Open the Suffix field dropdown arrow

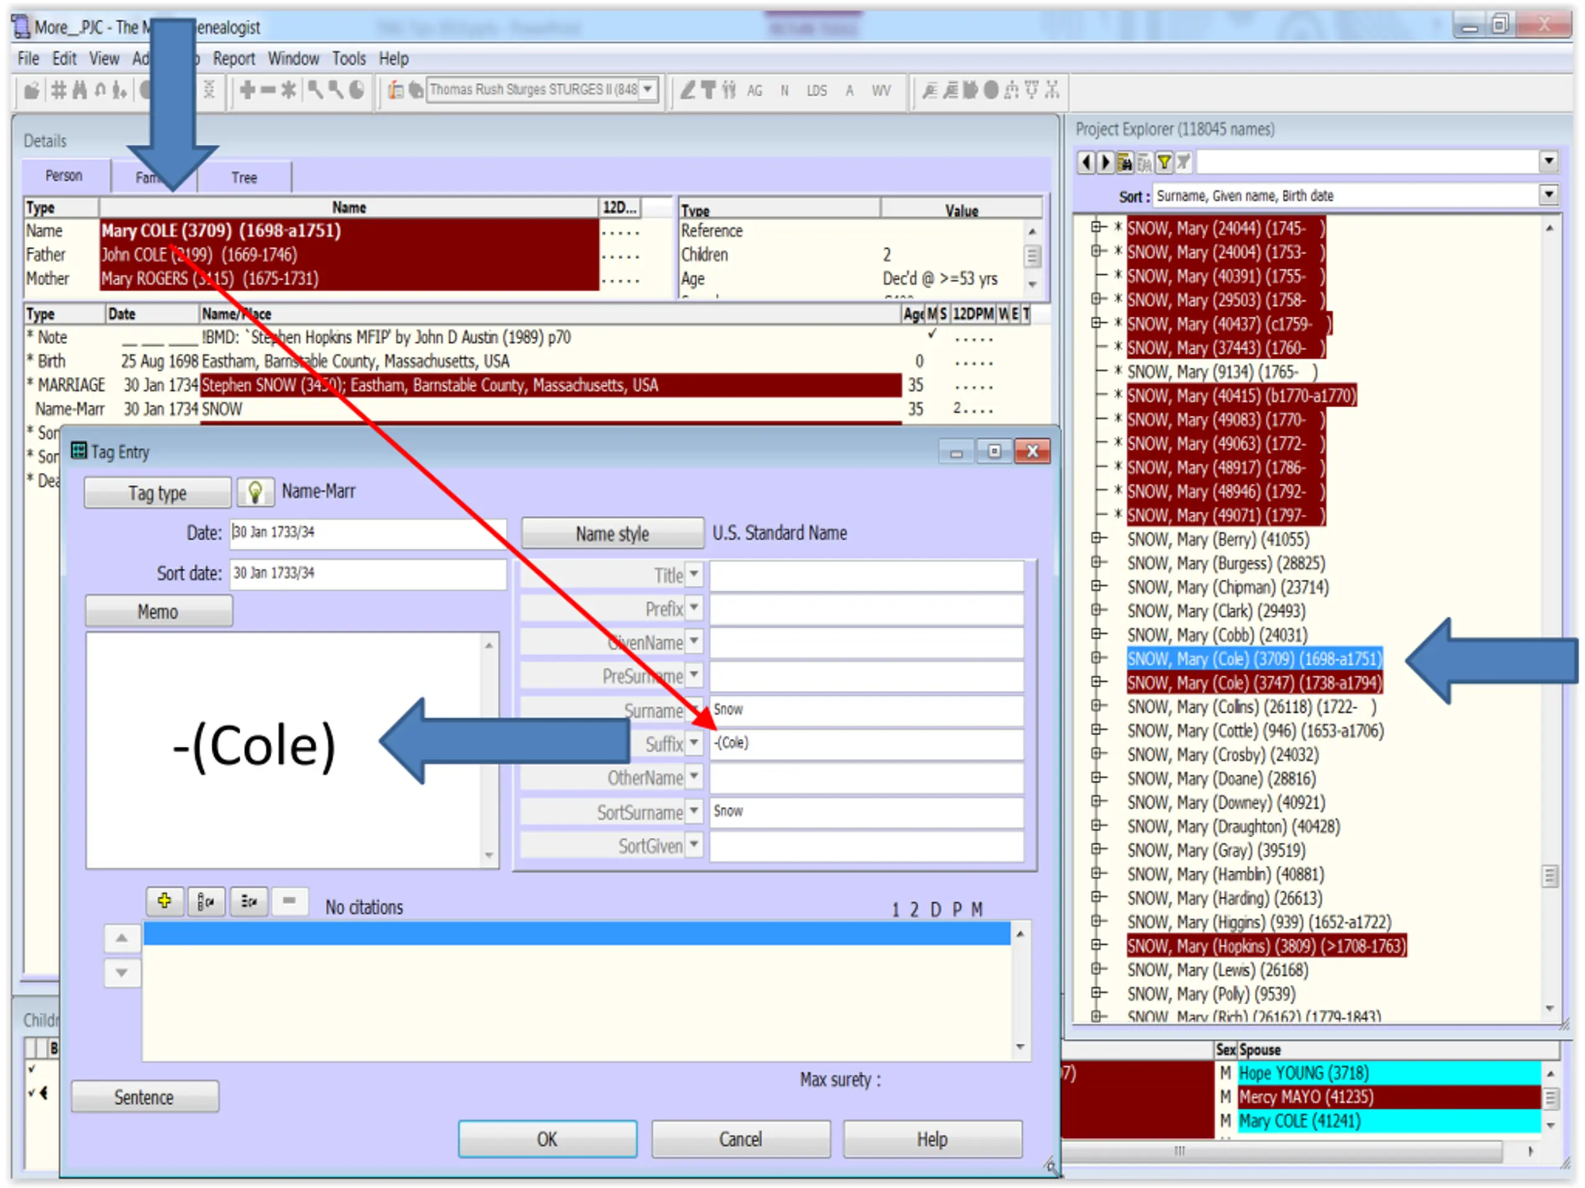click(693, 743)
